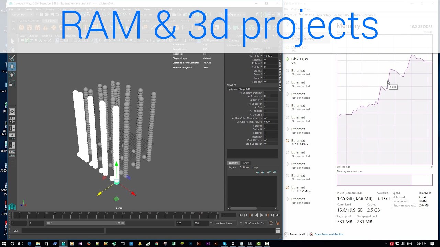
Task: Open the Windows Start menu
Action: pos(4,244)
